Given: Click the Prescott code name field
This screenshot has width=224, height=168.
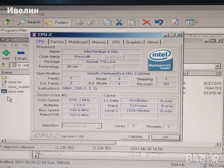Looking at the screenshot, I should 82,57.
